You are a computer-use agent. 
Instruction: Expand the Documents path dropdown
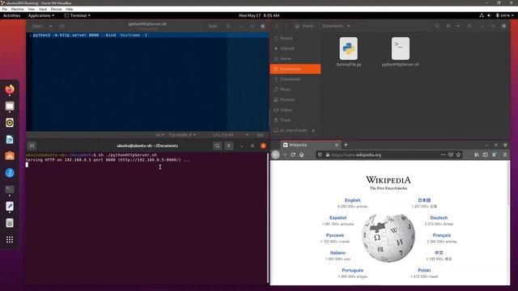[x=349, y=26]
